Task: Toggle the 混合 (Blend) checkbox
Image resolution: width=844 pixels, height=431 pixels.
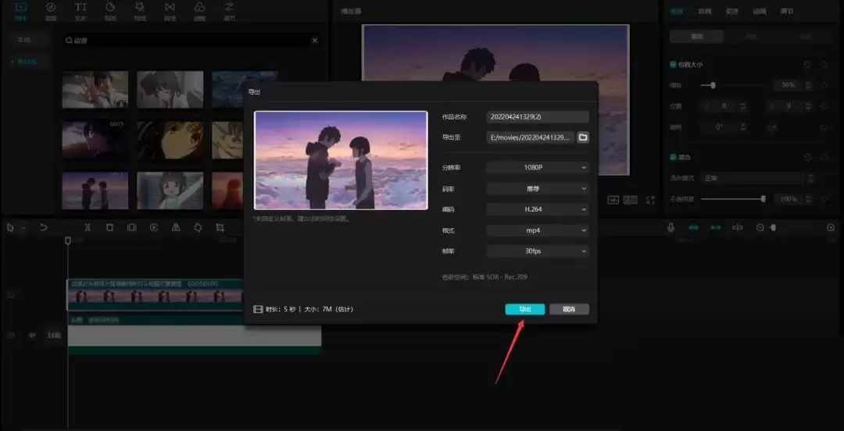Action: point(673,158)
